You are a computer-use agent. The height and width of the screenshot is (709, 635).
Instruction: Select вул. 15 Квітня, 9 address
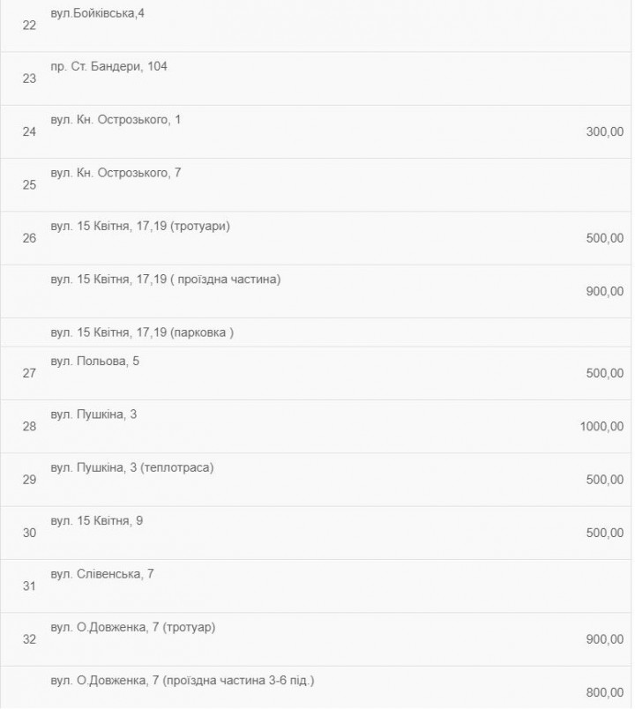(x=97, y=521)
